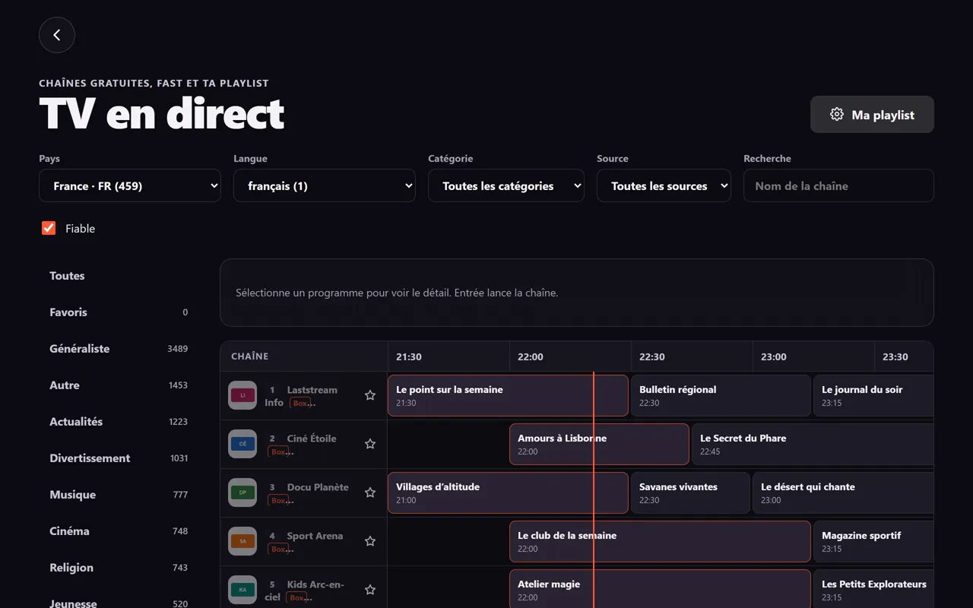Click the Kids Arc-en-ciel channel logo
The image size is (973, 608).
click(242, 590)
